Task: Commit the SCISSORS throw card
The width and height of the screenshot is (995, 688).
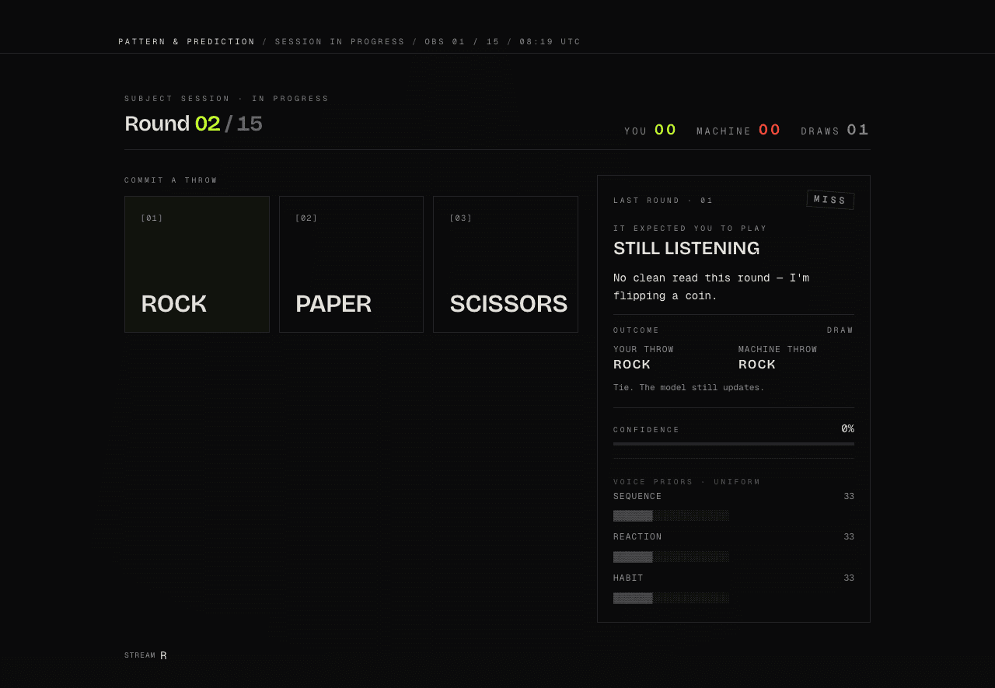Action: (505, 264)
